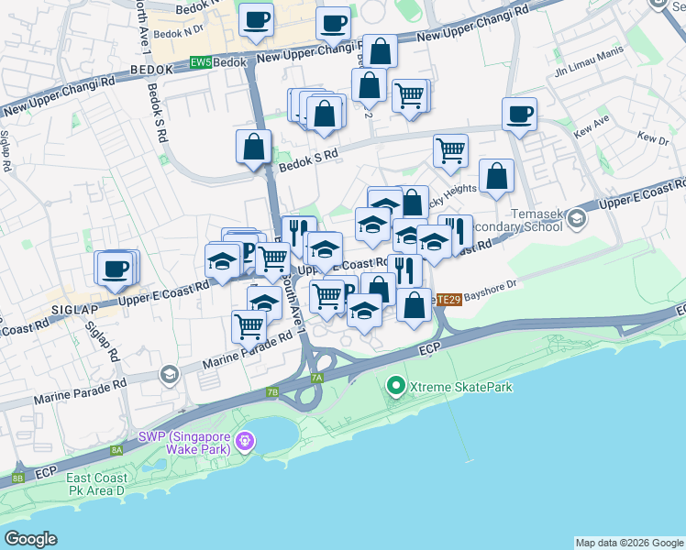Click school marker above Upper E Coast Rd label
The image size is (686, 550).
(325, 250)
